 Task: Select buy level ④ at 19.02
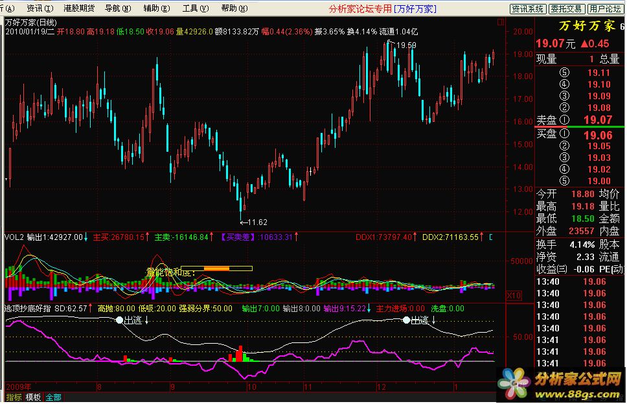[585, 169]
